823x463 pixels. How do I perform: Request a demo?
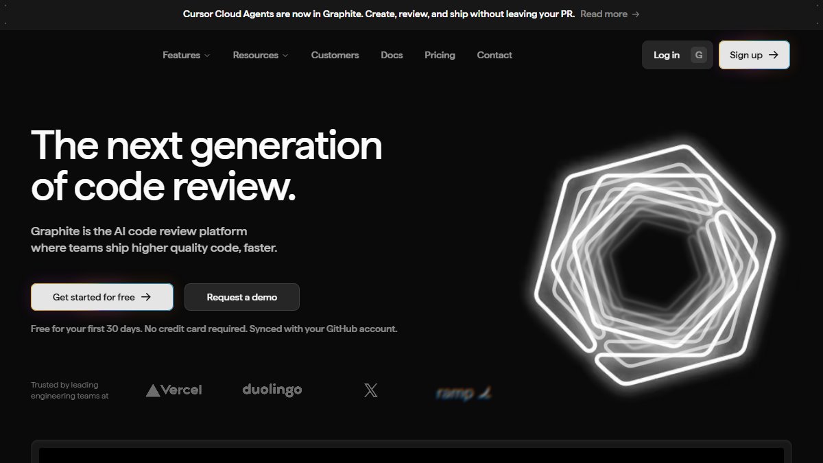click(242, 297)
